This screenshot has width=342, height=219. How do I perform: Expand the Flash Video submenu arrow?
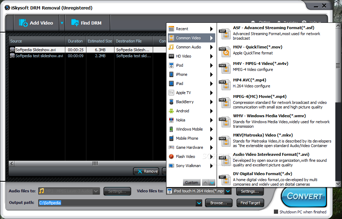tap(211, 157)
